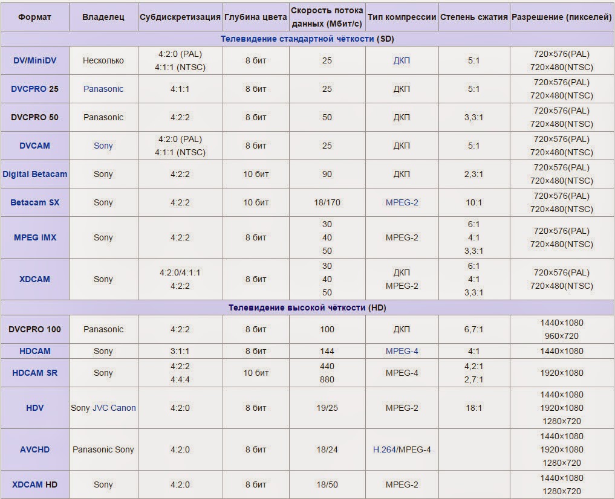Select the 18/24 data rate cell

point(327,449)
